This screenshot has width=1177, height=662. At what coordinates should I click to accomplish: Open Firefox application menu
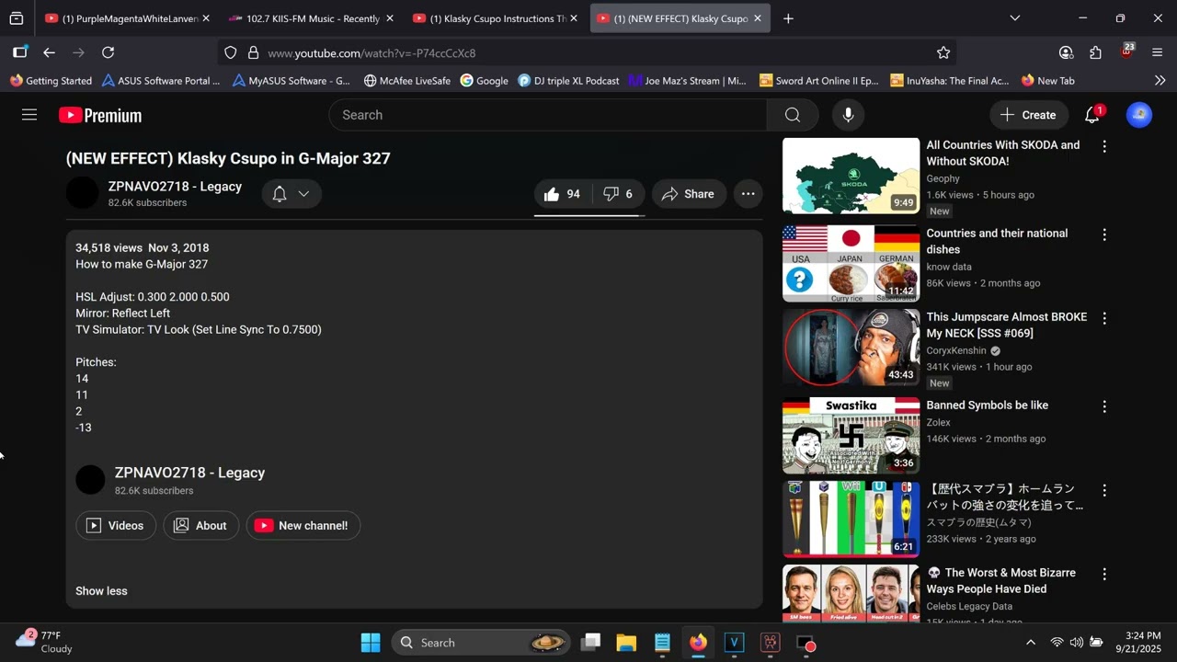1157,52
